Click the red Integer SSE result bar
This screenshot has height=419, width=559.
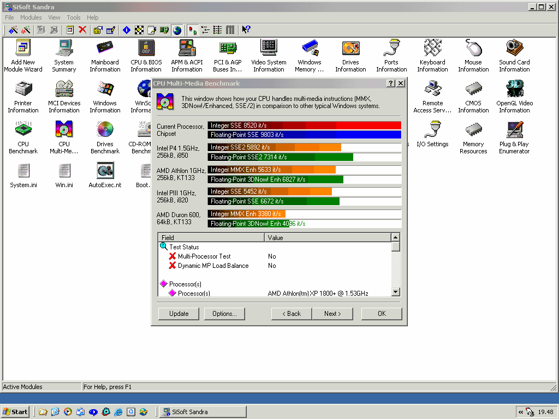304,125
